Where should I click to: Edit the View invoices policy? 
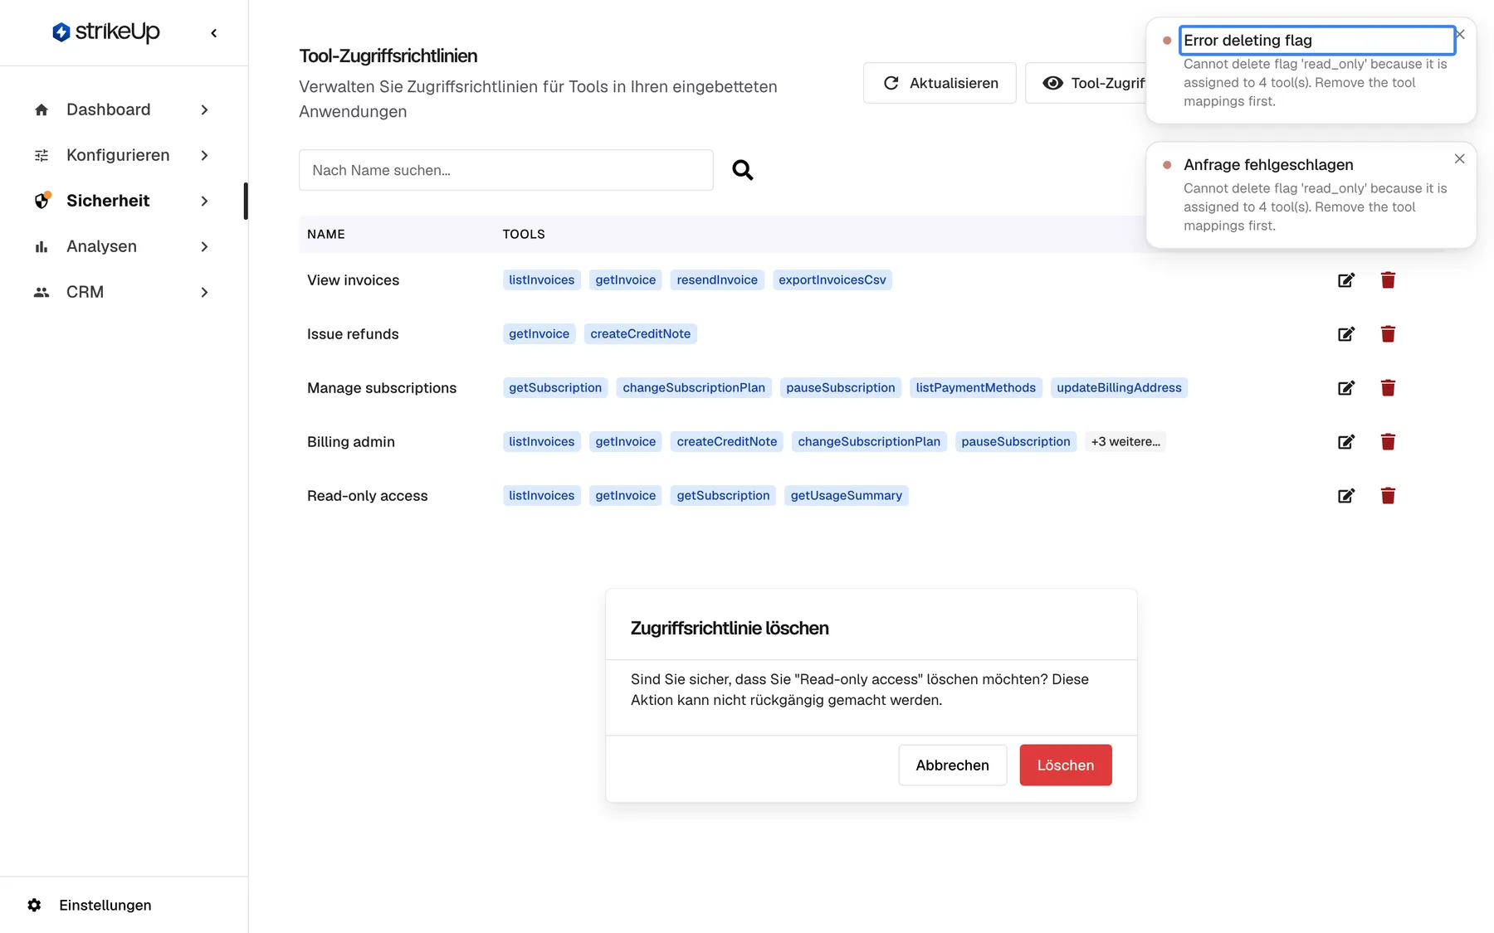tap(1346, 280)
